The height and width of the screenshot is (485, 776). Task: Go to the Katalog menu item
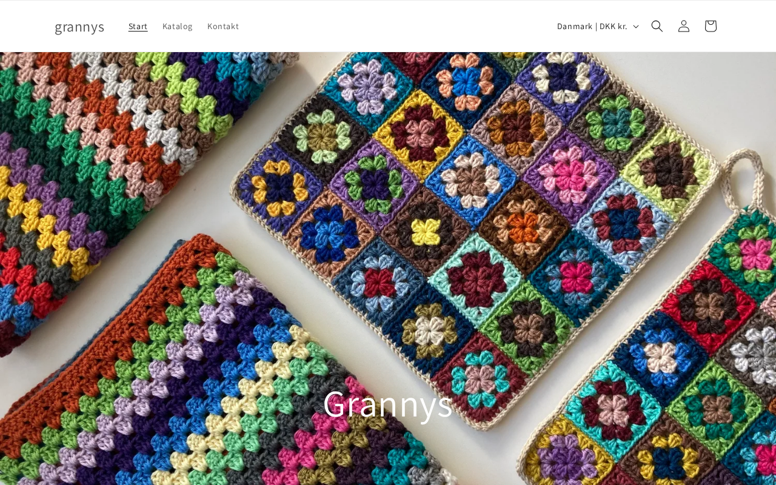(x=178, y=26)
